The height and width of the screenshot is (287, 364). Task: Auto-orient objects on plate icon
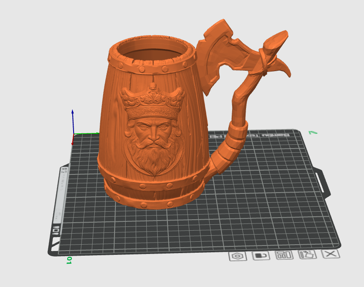click(x=308, y=254)
